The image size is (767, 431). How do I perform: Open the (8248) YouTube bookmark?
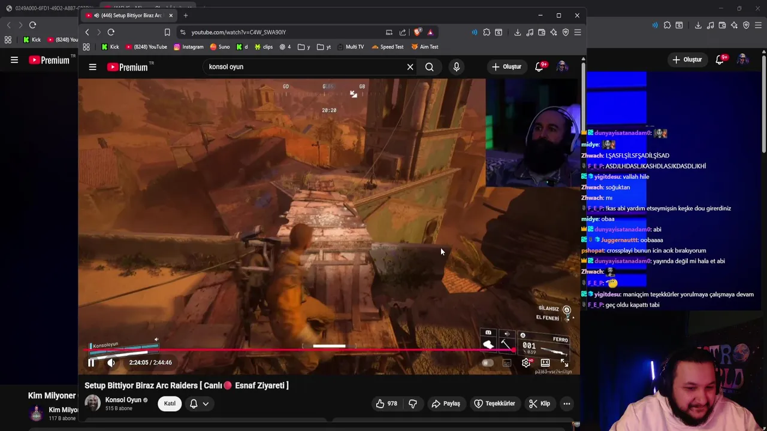146,47
